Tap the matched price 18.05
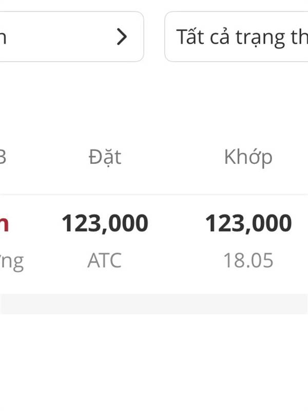The image size is (308, 411). pyautogui.click(x=248, y=260)
